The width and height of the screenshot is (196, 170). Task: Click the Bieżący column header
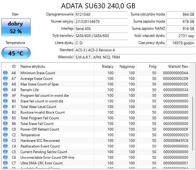(104, 66)
